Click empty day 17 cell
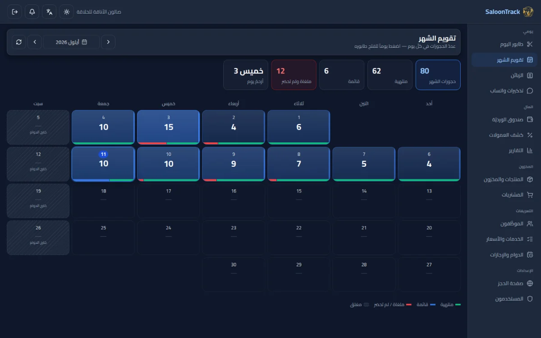This screenshot has width=541, height=338. (x=168, y=201)
